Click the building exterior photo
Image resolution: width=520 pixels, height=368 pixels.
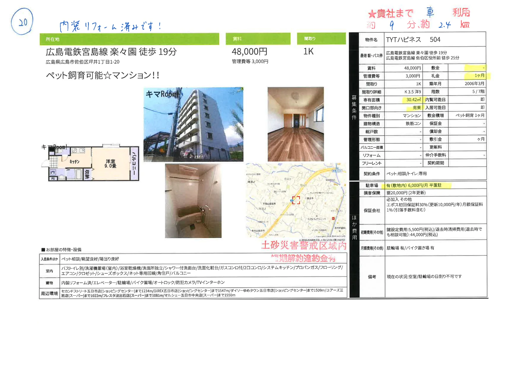(x=193, y=124)
